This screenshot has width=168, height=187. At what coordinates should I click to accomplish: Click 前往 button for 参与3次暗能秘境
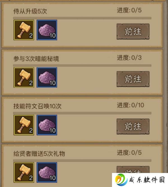[133, 79]
